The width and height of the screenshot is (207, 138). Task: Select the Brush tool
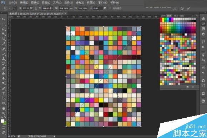pyautogui.click(x=4, y=54)
